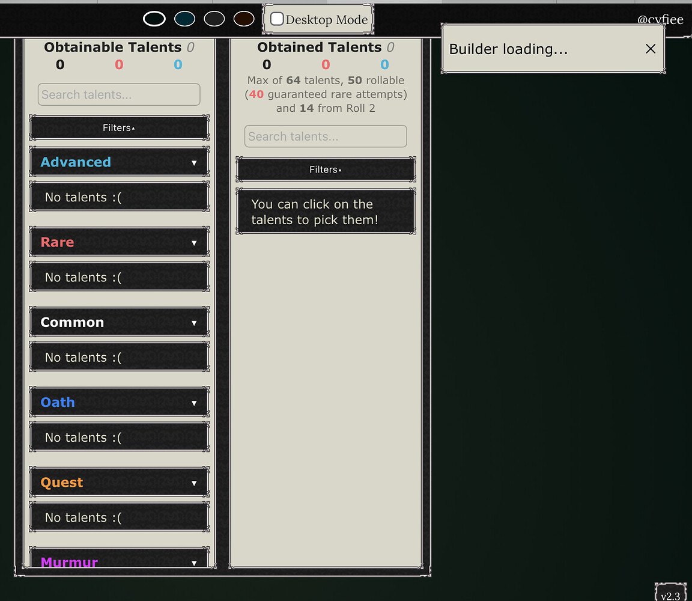Viewport: 692px width, 601px height.
Task: Click the Obtainable Talents search field
Action: coord(119,95)
